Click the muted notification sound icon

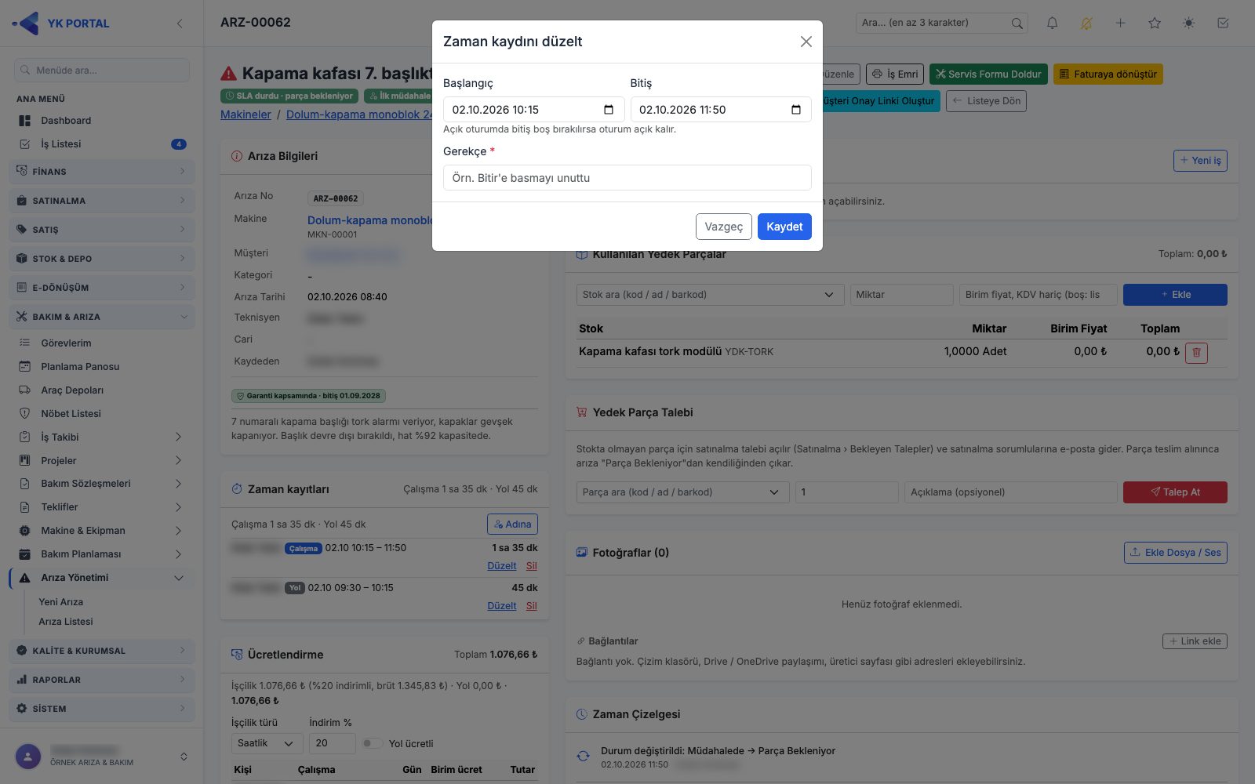tap(1086, 24)
